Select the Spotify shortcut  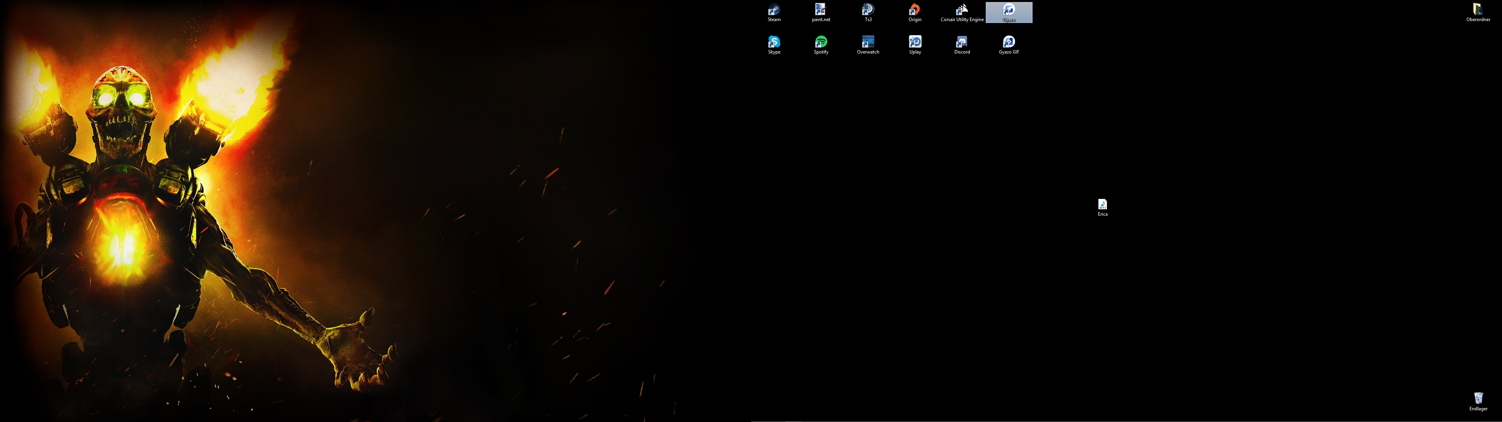coord(821,45)
